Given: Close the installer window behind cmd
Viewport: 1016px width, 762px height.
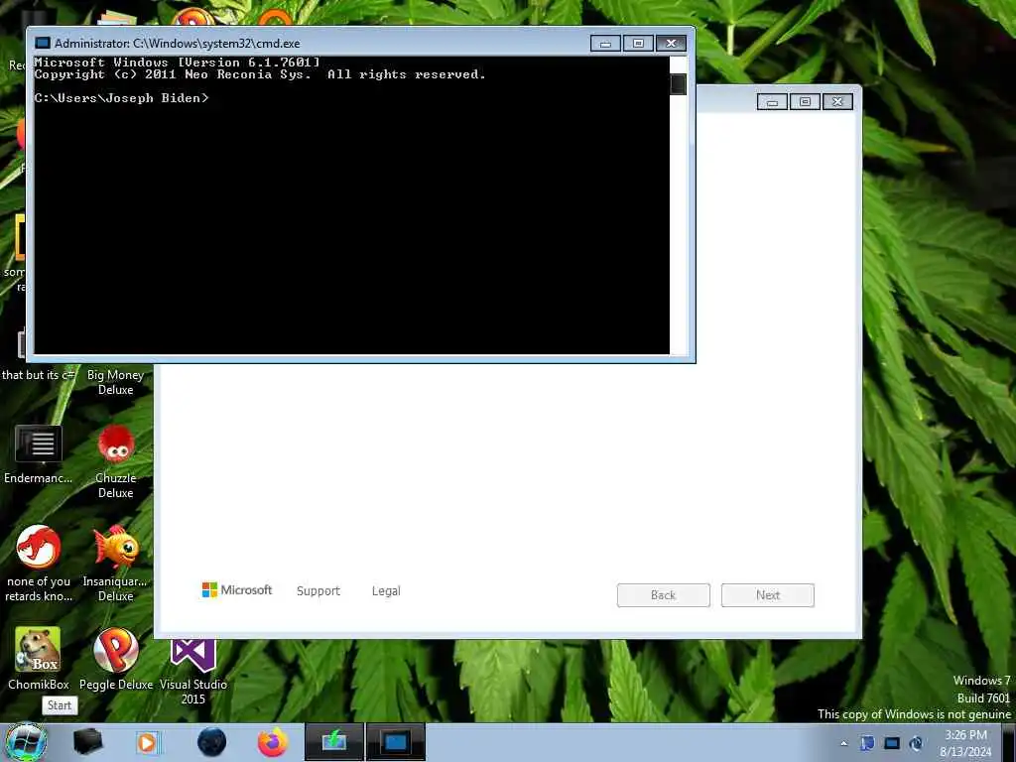Looking at the screenshot, I should coord(837,102).
